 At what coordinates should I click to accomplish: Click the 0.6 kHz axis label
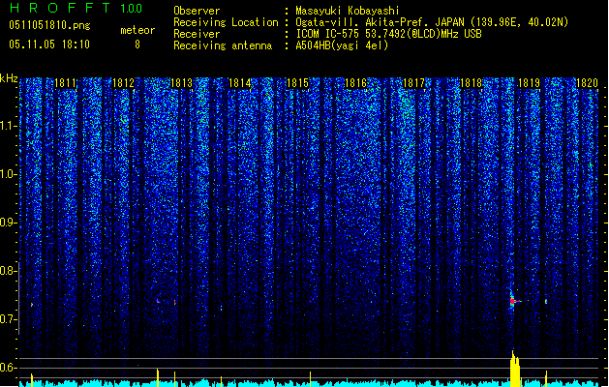[8, 368]
